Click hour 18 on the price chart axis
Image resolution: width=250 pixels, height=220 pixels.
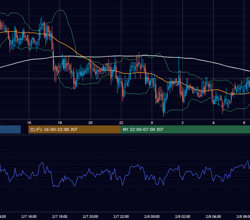60,123
